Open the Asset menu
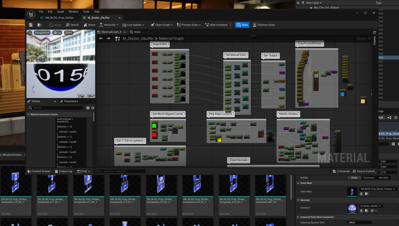 pyautogui.click(x=60, y=12)
